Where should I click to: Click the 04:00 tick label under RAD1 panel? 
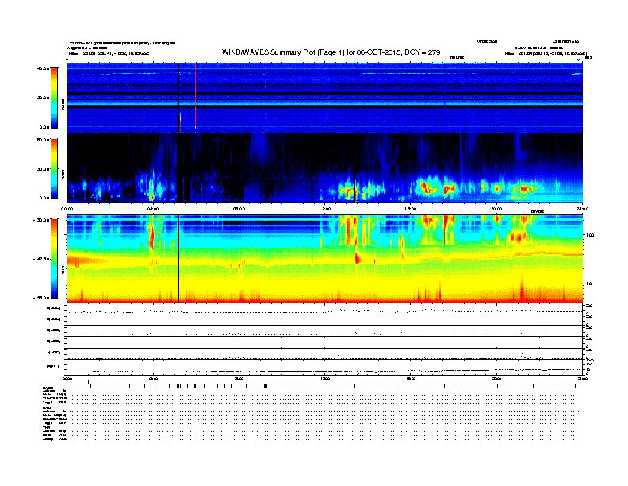(x=153, y=209)
